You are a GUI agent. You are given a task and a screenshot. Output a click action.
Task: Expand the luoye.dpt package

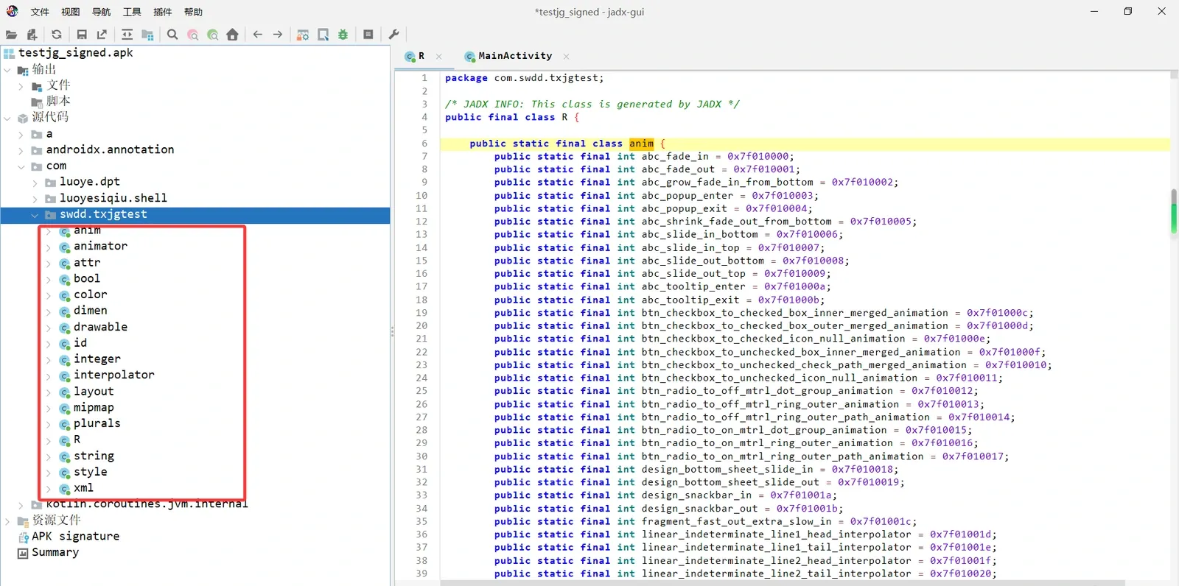point(35,183)
